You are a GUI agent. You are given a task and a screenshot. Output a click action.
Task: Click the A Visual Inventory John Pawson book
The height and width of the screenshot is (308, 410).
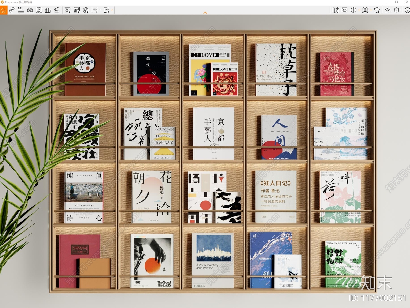(213, 260)
